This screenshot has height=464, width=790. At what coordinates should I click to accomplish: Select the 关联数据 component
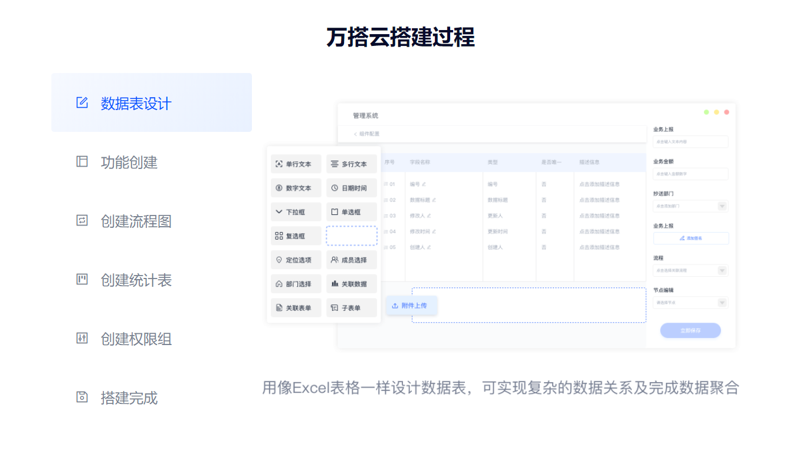tap(352, 284)
